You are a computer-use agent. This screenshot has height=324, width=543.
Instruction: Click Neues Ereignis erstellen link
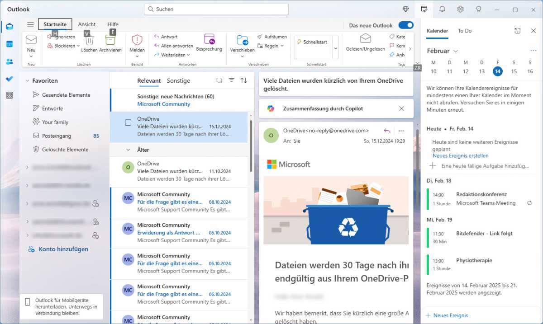(460, 155)
